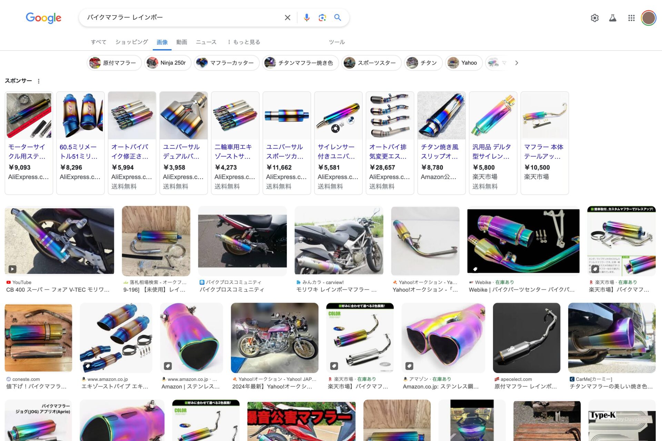The image size is (662, 441).
Task: Select the 画像 image search tab
Action: click(162, 42)
